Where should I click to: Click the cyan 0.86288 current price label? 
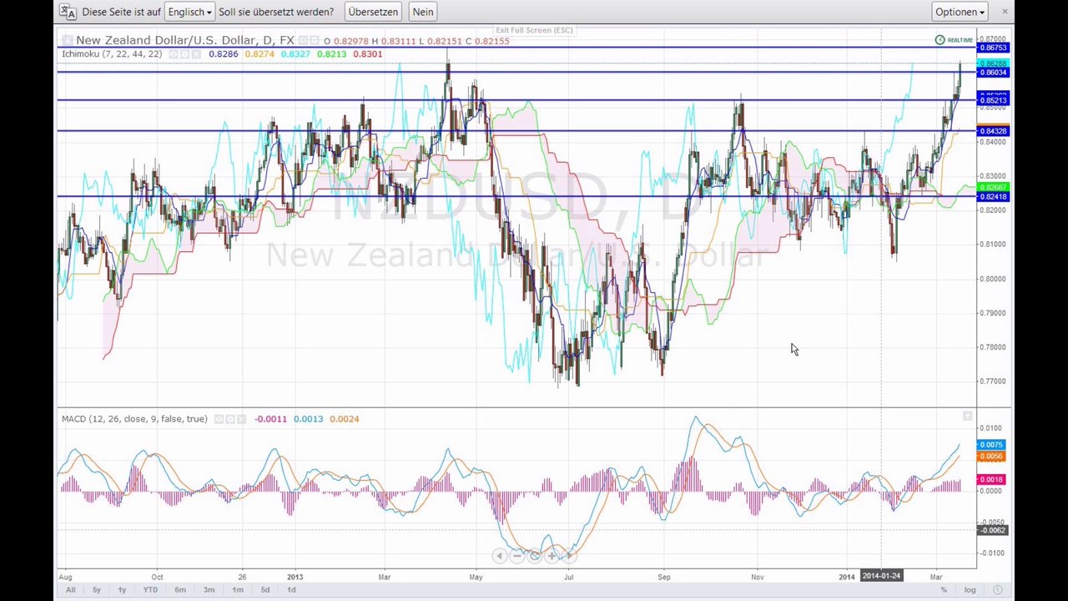pyautogui.click(x=993, y=63)
